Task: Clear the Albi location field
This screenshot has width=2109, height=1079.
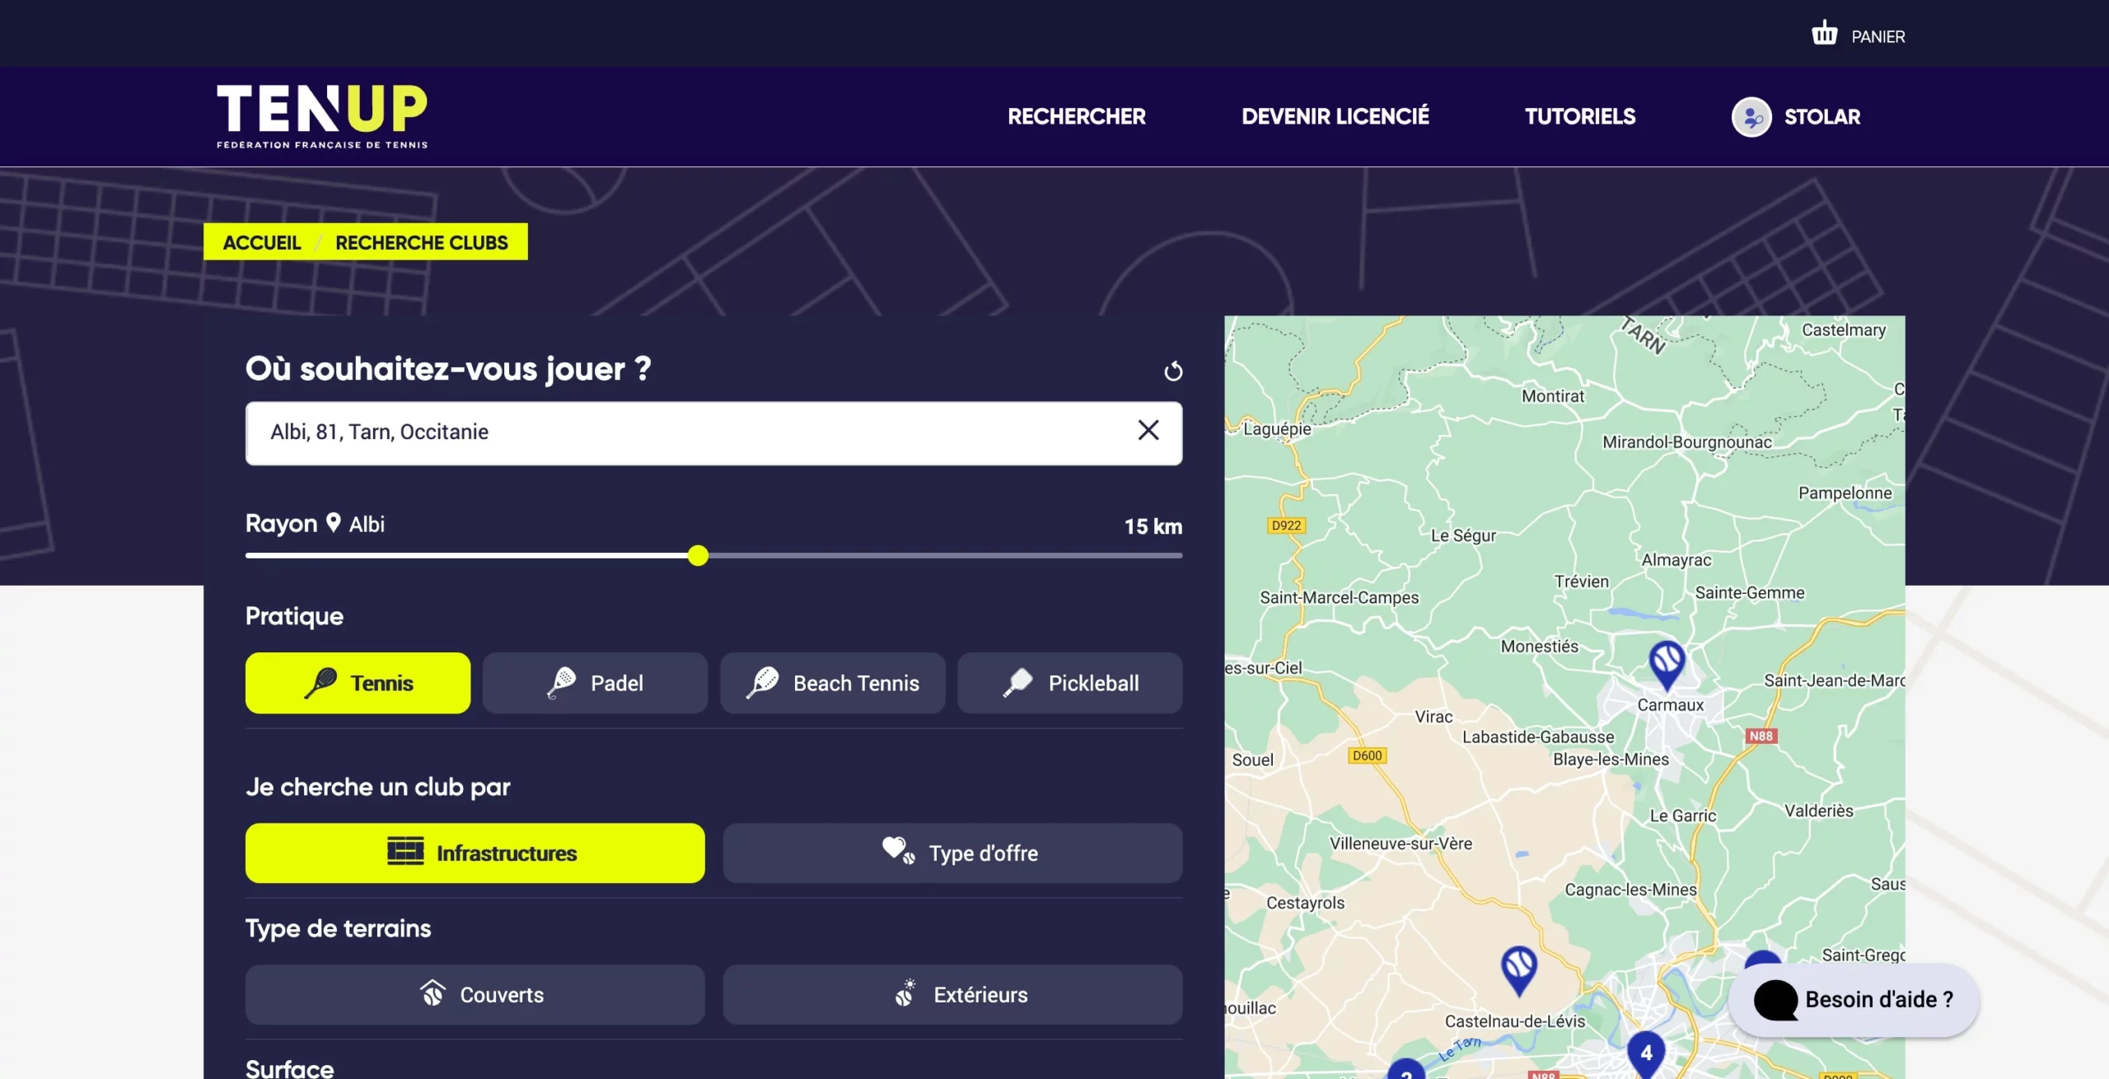Action: [1148, 430]
